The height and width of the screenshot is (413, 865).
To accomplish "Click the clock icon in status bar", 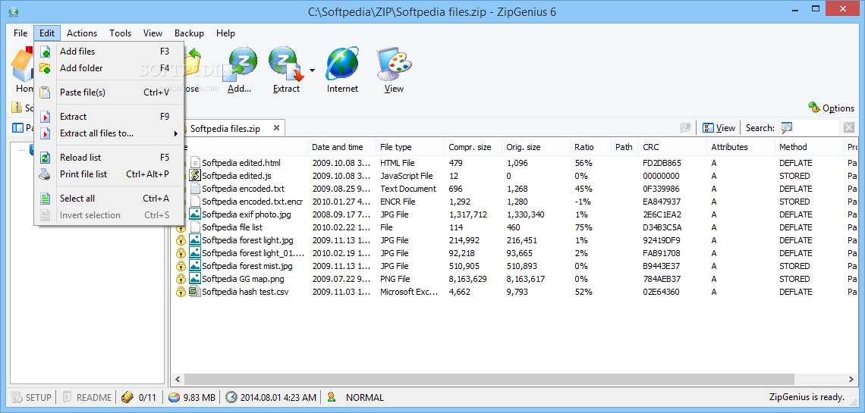I will coord(231,397).
